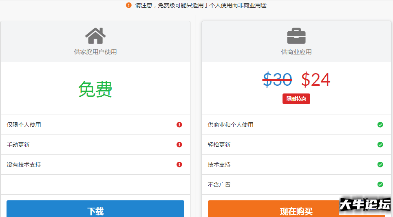Viewport: 393px width, 217px height.
Task: Click green check beside 技术支持
Action: click(380, 165)
